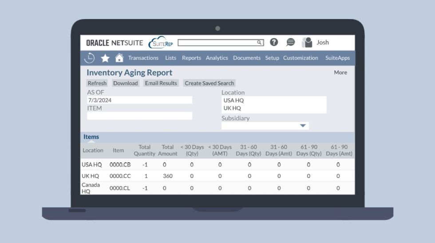Open the recent records clock icon
Viewport: 435px width, 243px height.
[x=89, y=58]
